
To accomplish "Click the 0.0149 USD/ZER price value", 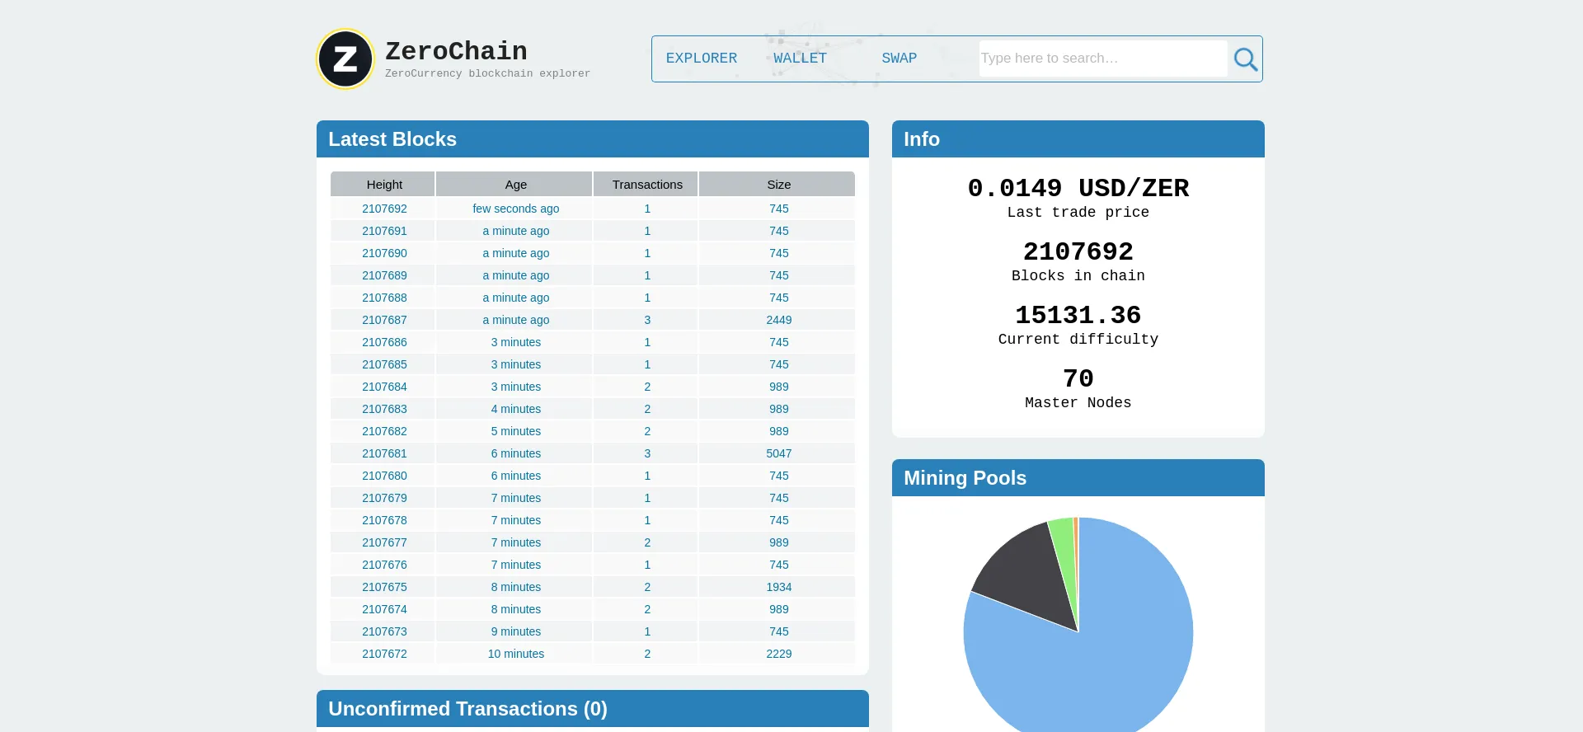I will [1078, 188].
